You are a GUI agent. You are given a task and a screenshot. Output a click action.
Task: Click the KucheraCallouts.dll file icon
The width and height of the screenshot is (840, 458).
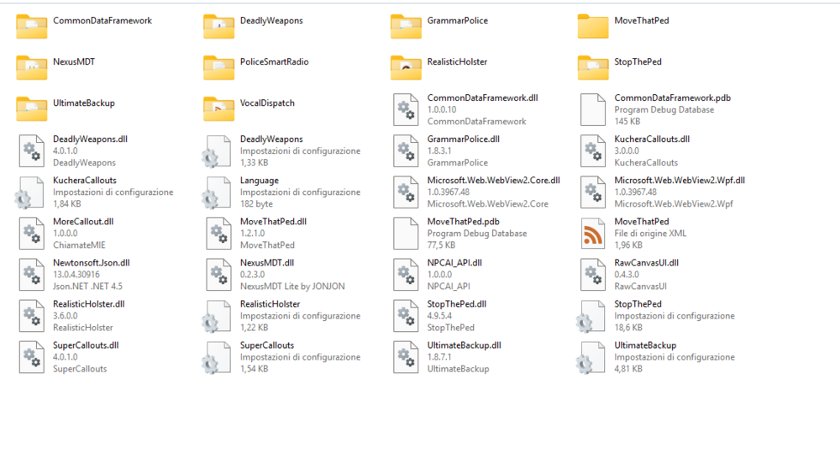[592, 150]
